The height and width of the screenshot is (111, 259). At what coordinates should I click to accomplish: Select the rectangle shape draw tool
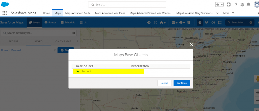tap(220, 23)
